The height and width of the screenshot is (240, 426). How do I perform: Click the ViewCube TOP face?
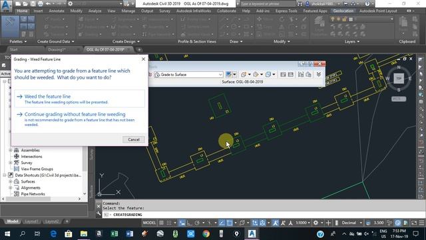(399, 79)
